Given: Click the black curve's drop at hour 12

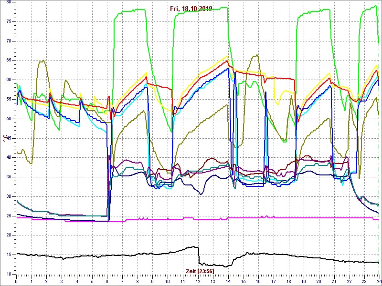Looking at the screenshot, I should coord(199,255).
